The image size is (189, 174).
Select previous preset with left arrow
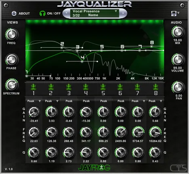(x=66, y=13)
